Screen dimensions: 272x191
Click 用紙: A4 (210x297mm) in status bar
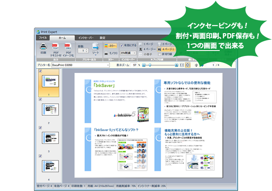[x=101, y=186]
